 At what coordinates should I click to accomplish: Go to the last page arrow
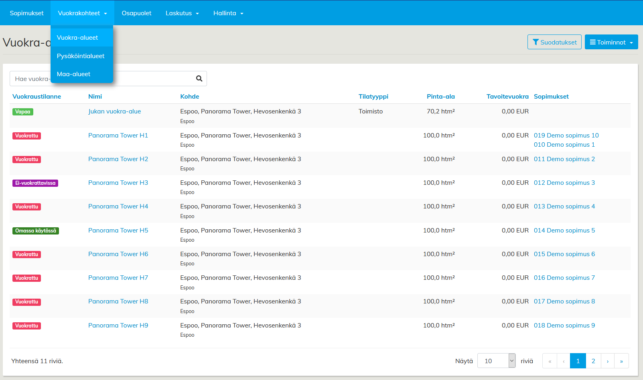pos(621,361)
